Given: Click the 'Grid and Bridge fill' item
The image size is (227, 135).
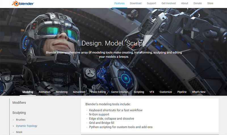Looking at the screenshot, I should [102, 123].
